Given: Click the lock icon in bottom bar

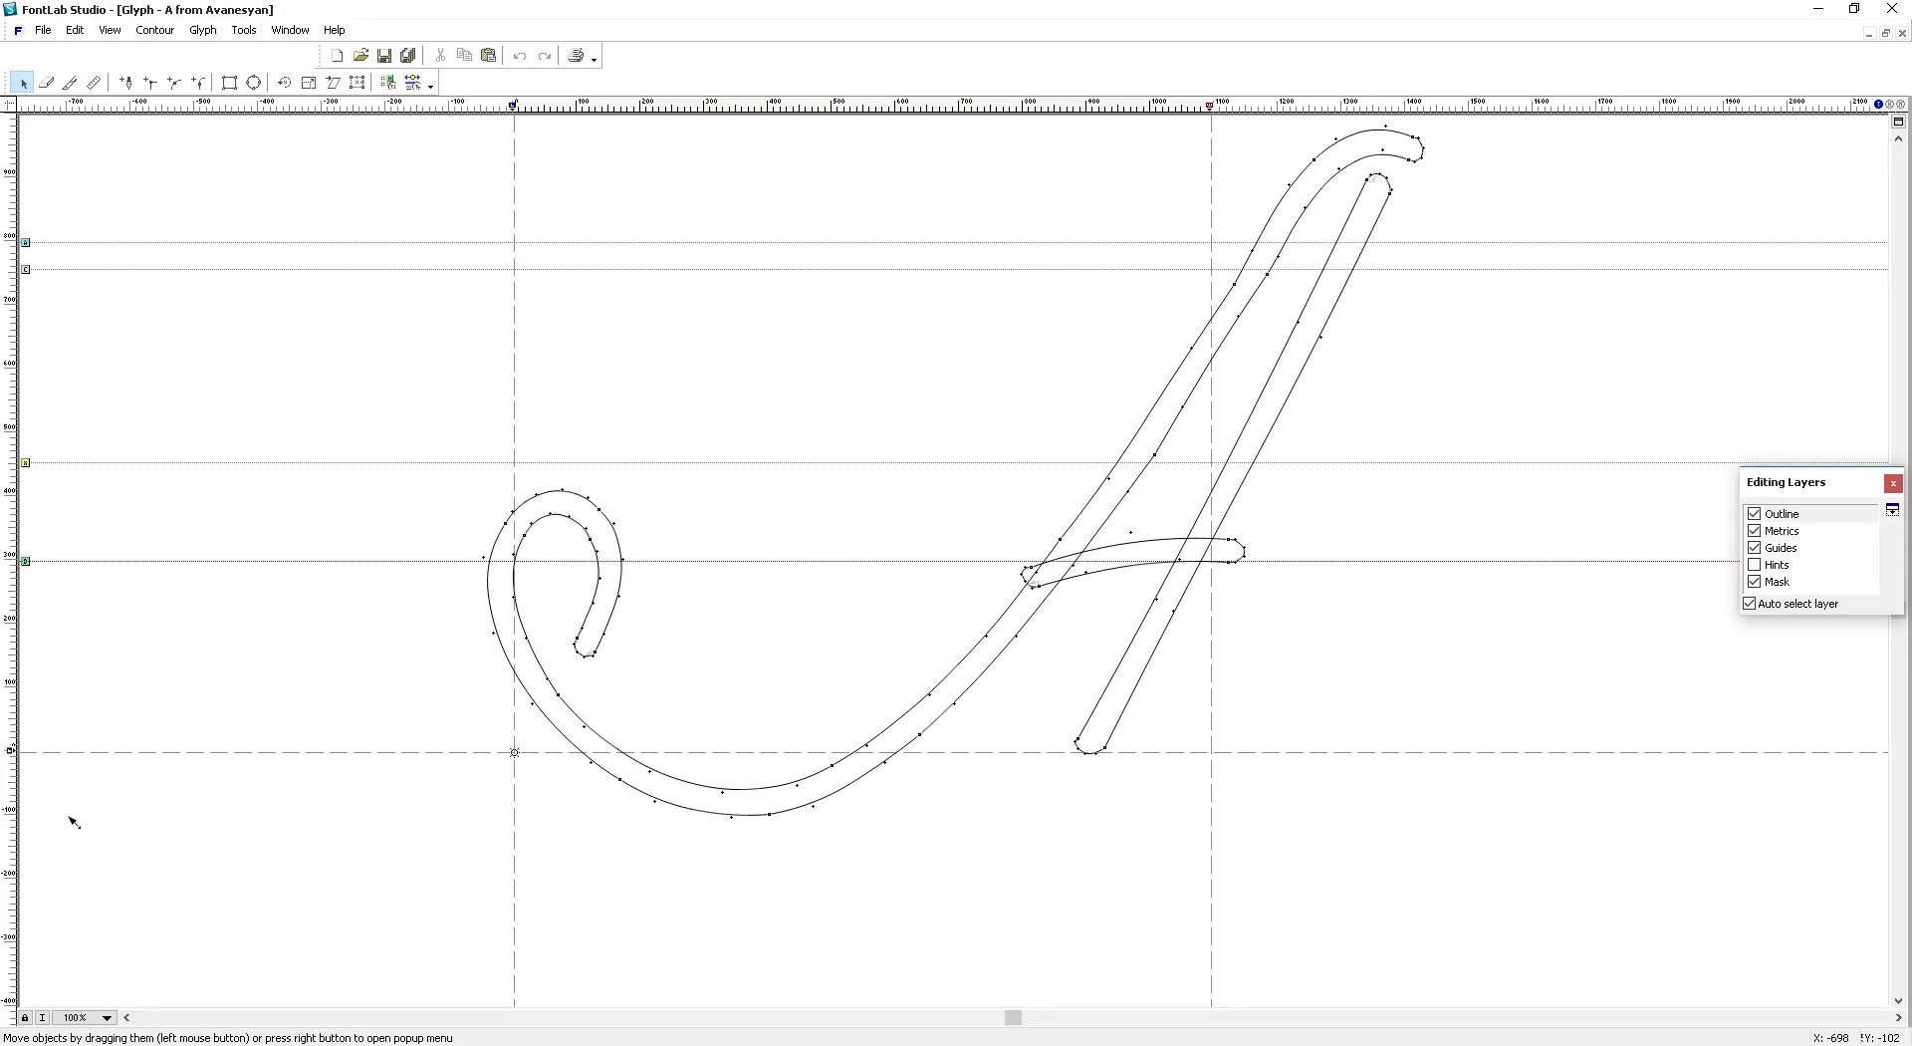Looking at the screenshot, I should pyautogui.click(x=25, y=1018).
